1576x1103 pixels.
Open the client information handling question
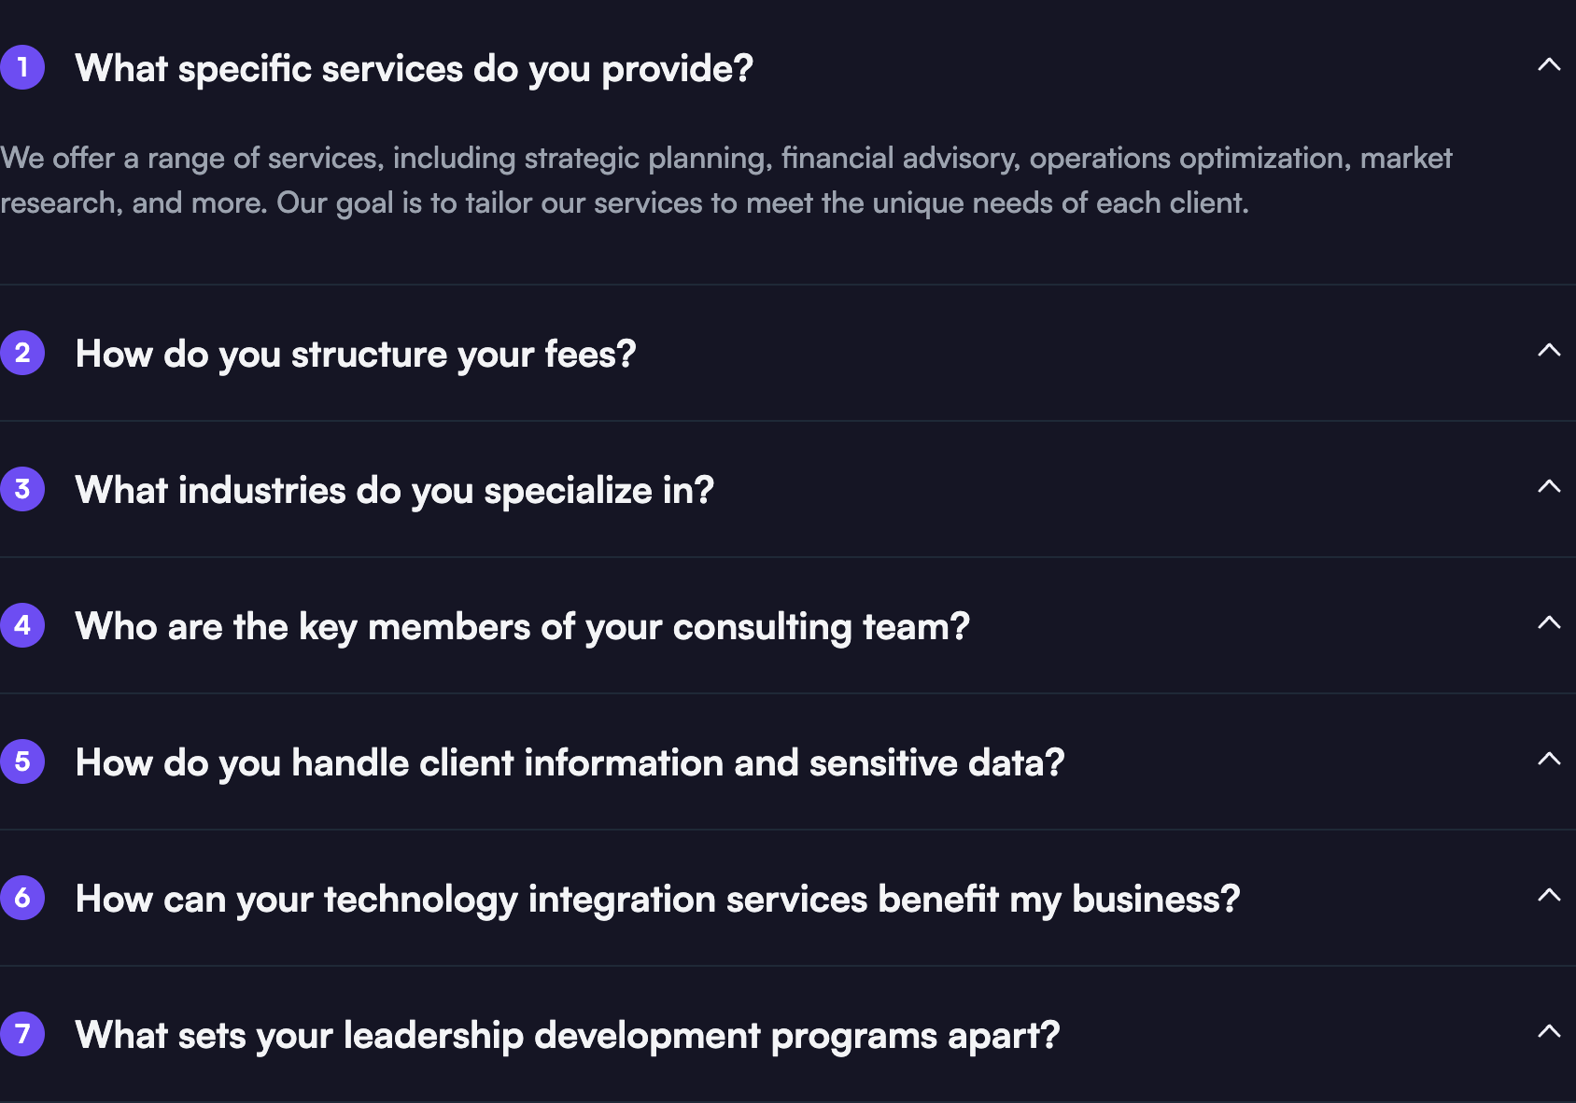570,763
